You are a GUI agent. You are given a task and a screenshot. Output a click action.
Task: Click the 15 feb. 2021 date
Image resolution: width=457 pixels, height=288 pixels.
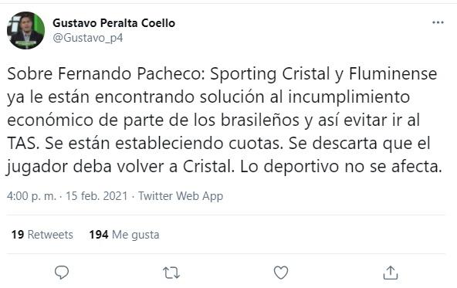pos(96,196)
